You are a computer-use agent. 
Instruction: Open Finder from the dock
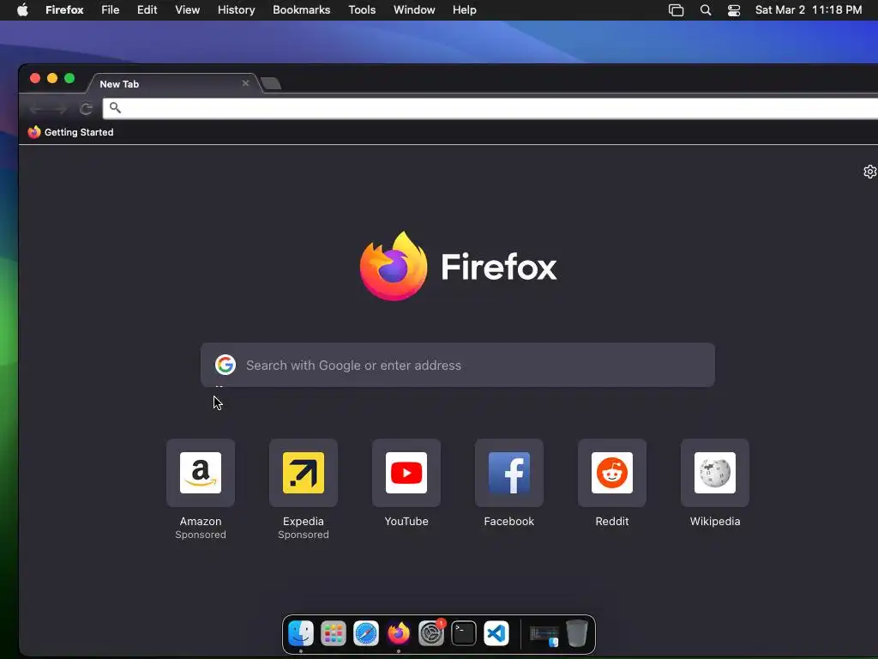(x=301, y=633)
